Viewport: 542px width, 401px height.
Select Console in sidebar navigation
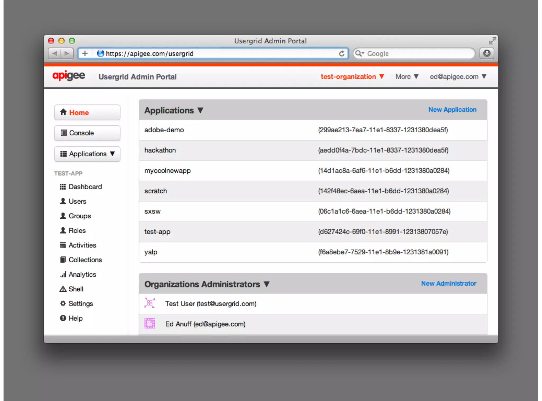point(87,133)
